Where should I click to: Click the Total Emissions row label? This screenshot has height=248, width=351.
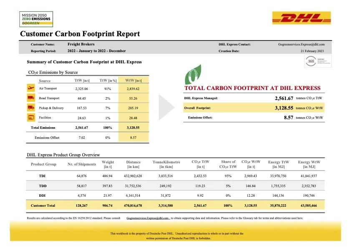point(43,128)
